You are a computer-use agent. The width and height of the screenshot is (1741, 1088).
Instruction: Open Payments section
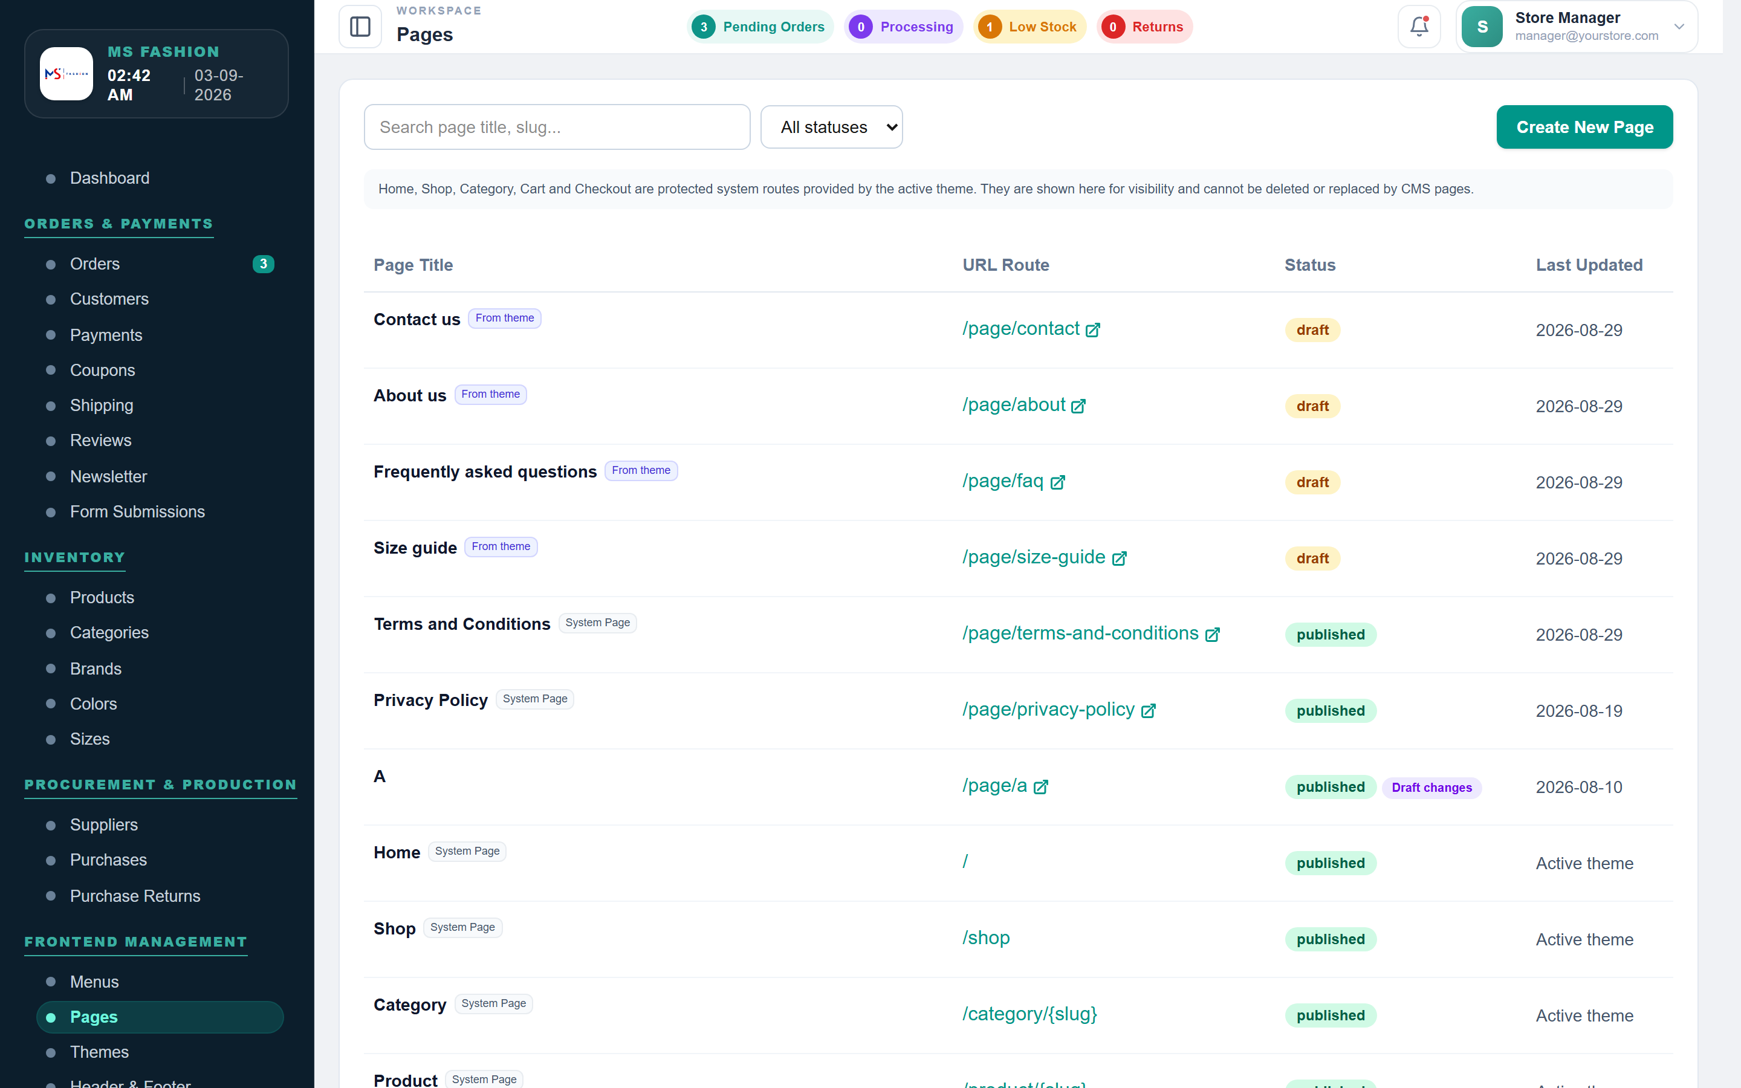point(106,335)
